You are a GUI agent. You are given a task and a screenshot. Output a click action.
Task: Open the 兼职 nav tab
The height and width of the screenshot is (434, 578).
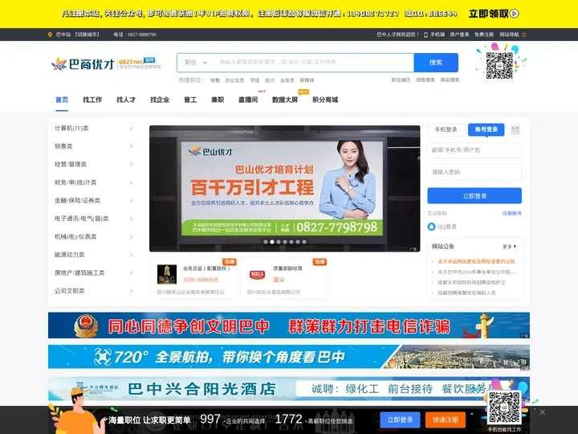pyautogui.click(x=218, y=100)
